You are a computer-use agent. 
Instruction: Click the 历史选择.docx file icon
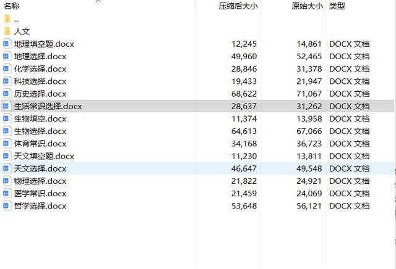coord(7,94)
